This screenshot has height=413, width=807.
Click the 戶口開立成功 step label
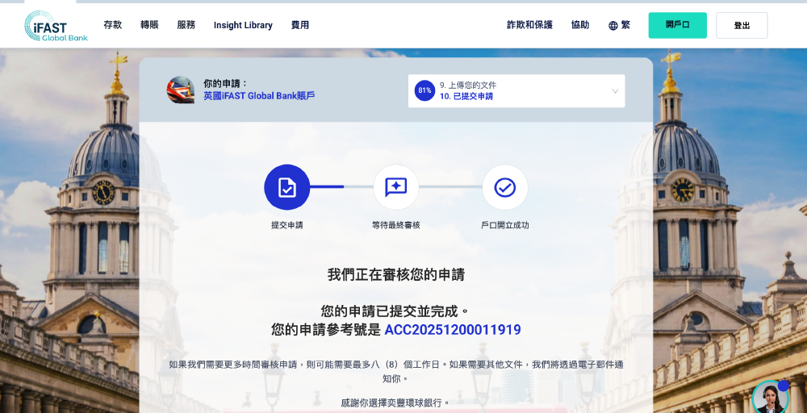[x=505, y=225]
